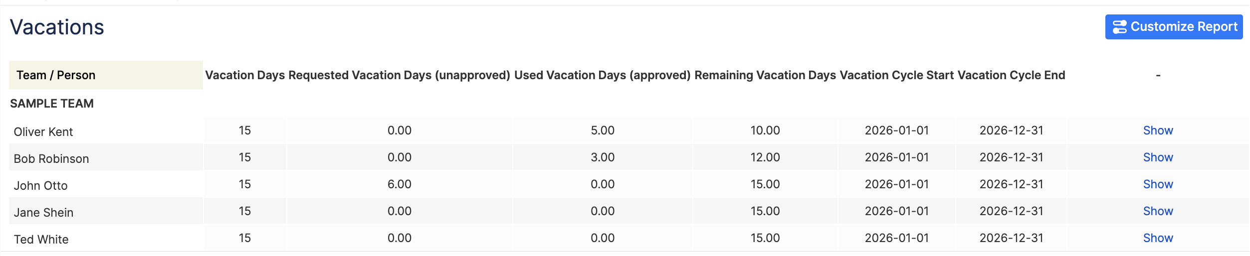Show Oliver Kent's vacation details

[1157, 130]
